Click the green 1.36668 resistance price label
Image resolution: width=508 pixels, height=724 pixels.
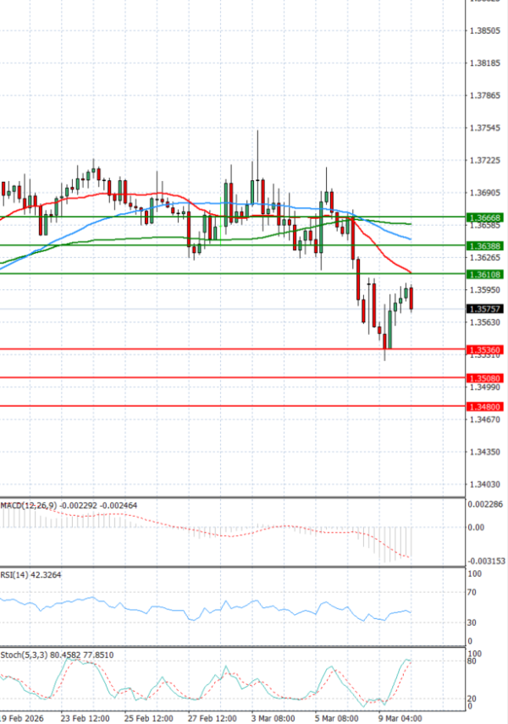pos(485,217)
